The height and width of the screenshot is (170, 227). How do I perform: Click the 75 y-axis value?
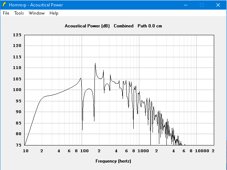coord(19,145)
